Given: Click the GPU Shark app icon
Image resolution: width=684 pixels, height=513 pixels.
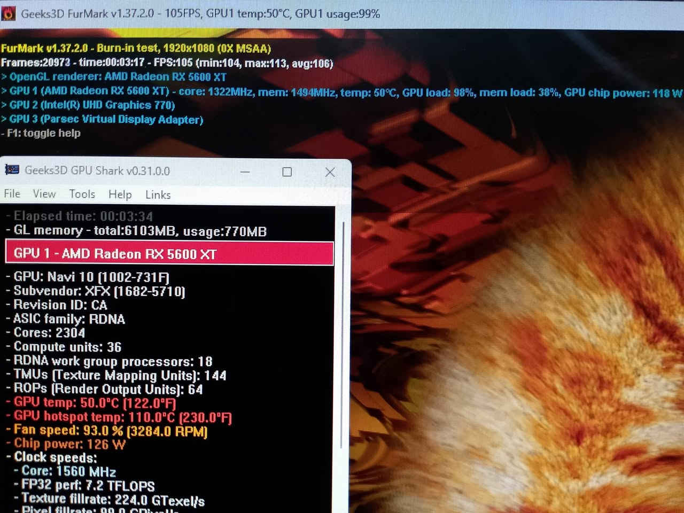Looking at the screenshot, I should [12, 170].
